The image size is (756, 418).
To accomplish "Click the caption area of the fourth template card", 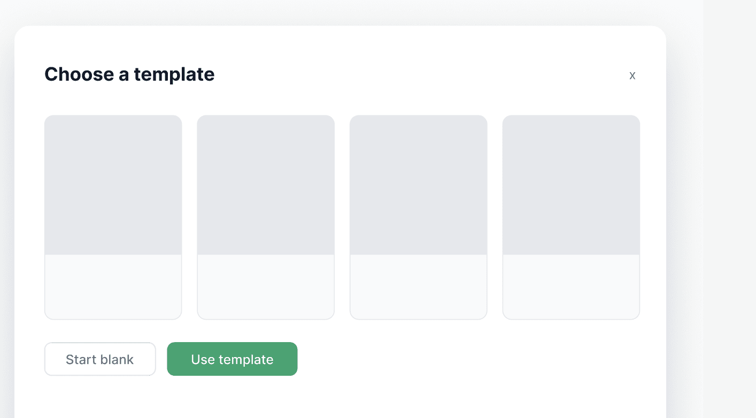I will tap(571, 287).
